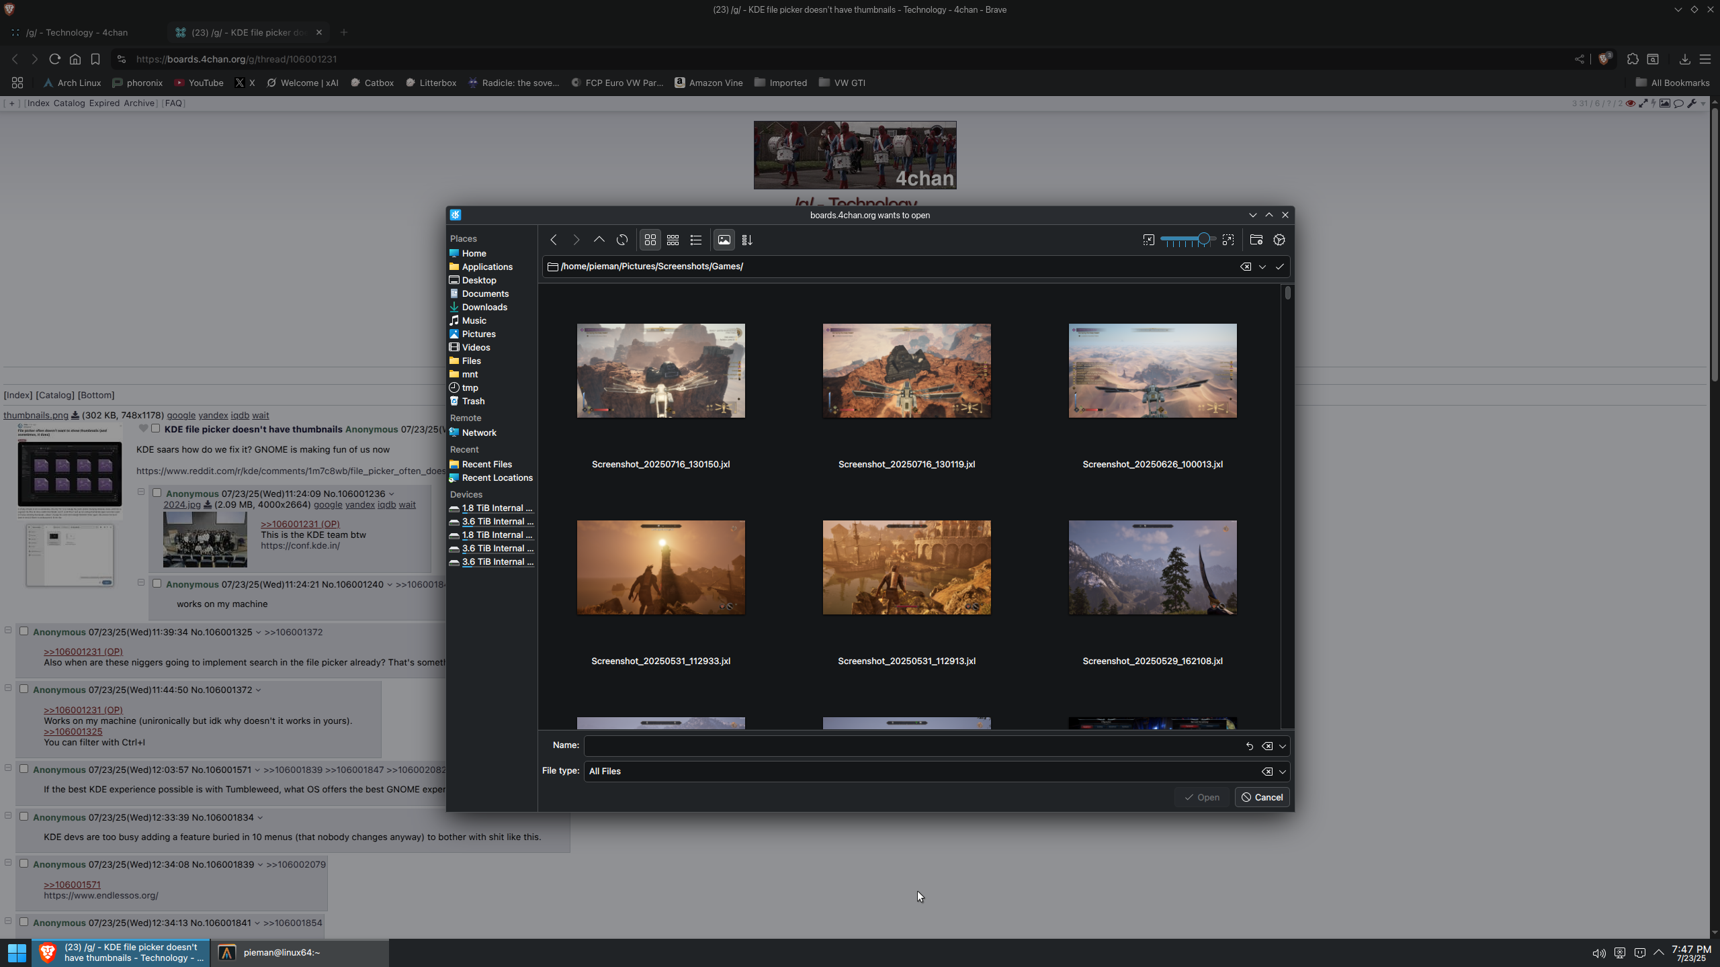Close the KDE file picker browser tab
The width and height of the screenshot is (1720, 967).
pyautogui.click(x=319, y=32)
